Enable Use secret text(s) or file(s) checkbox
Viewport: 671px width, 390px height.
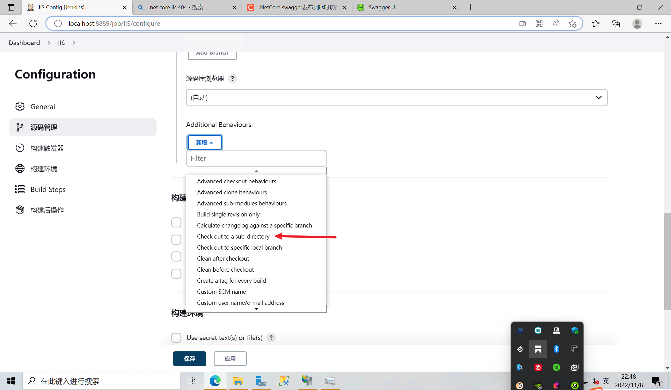176,338
